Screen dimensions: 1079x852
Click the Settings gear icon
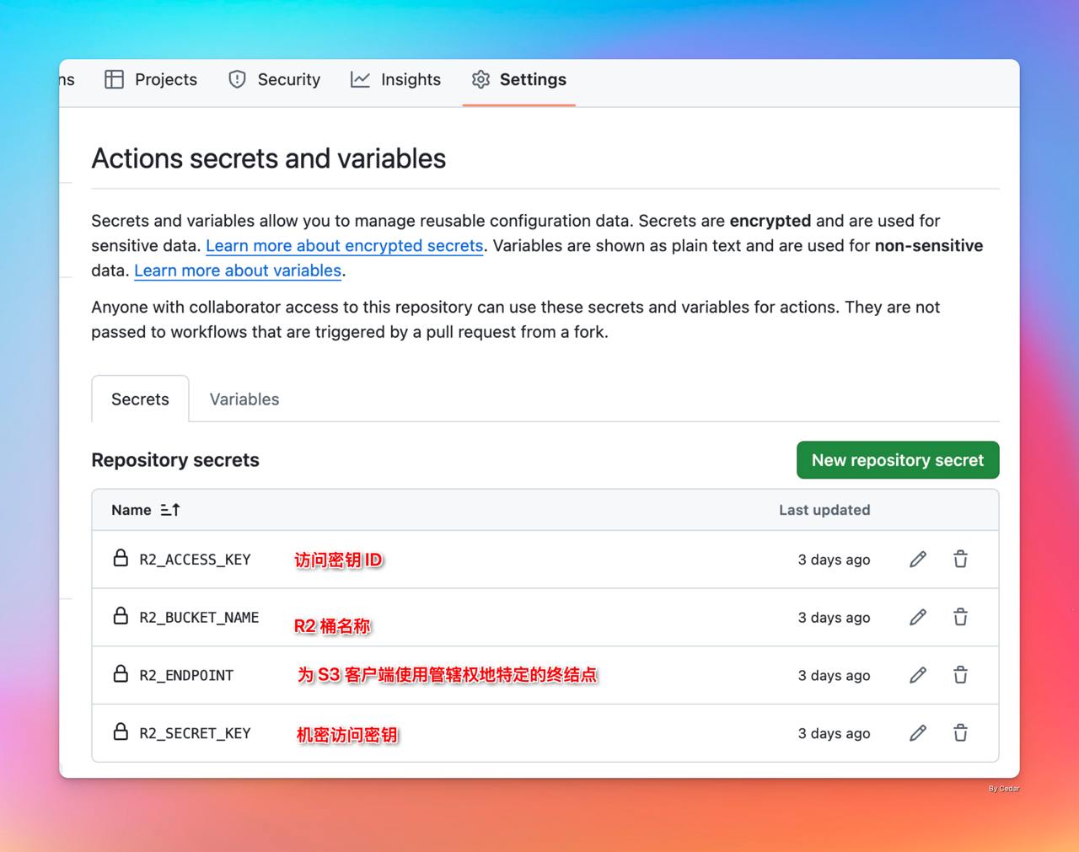click(480, 79)
